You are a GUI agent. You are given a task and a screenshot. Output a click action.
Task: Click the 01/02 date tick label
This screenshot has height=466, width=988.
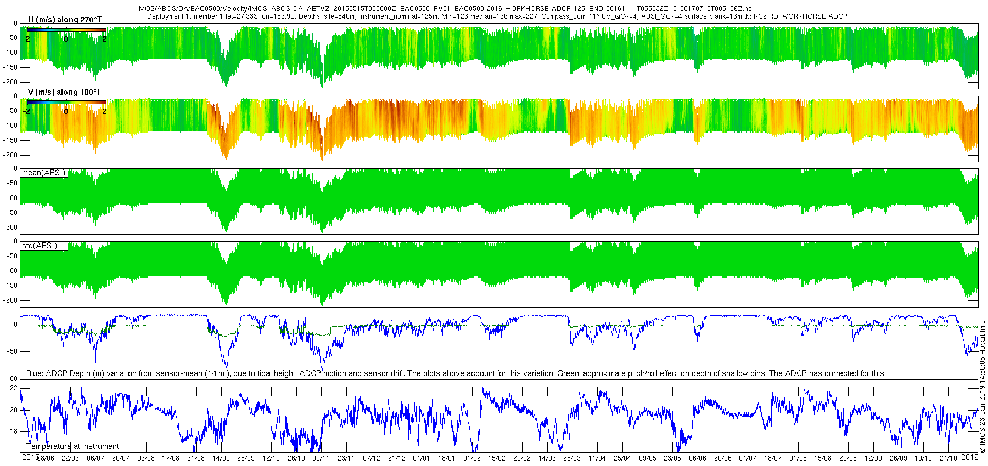[472, 458]
